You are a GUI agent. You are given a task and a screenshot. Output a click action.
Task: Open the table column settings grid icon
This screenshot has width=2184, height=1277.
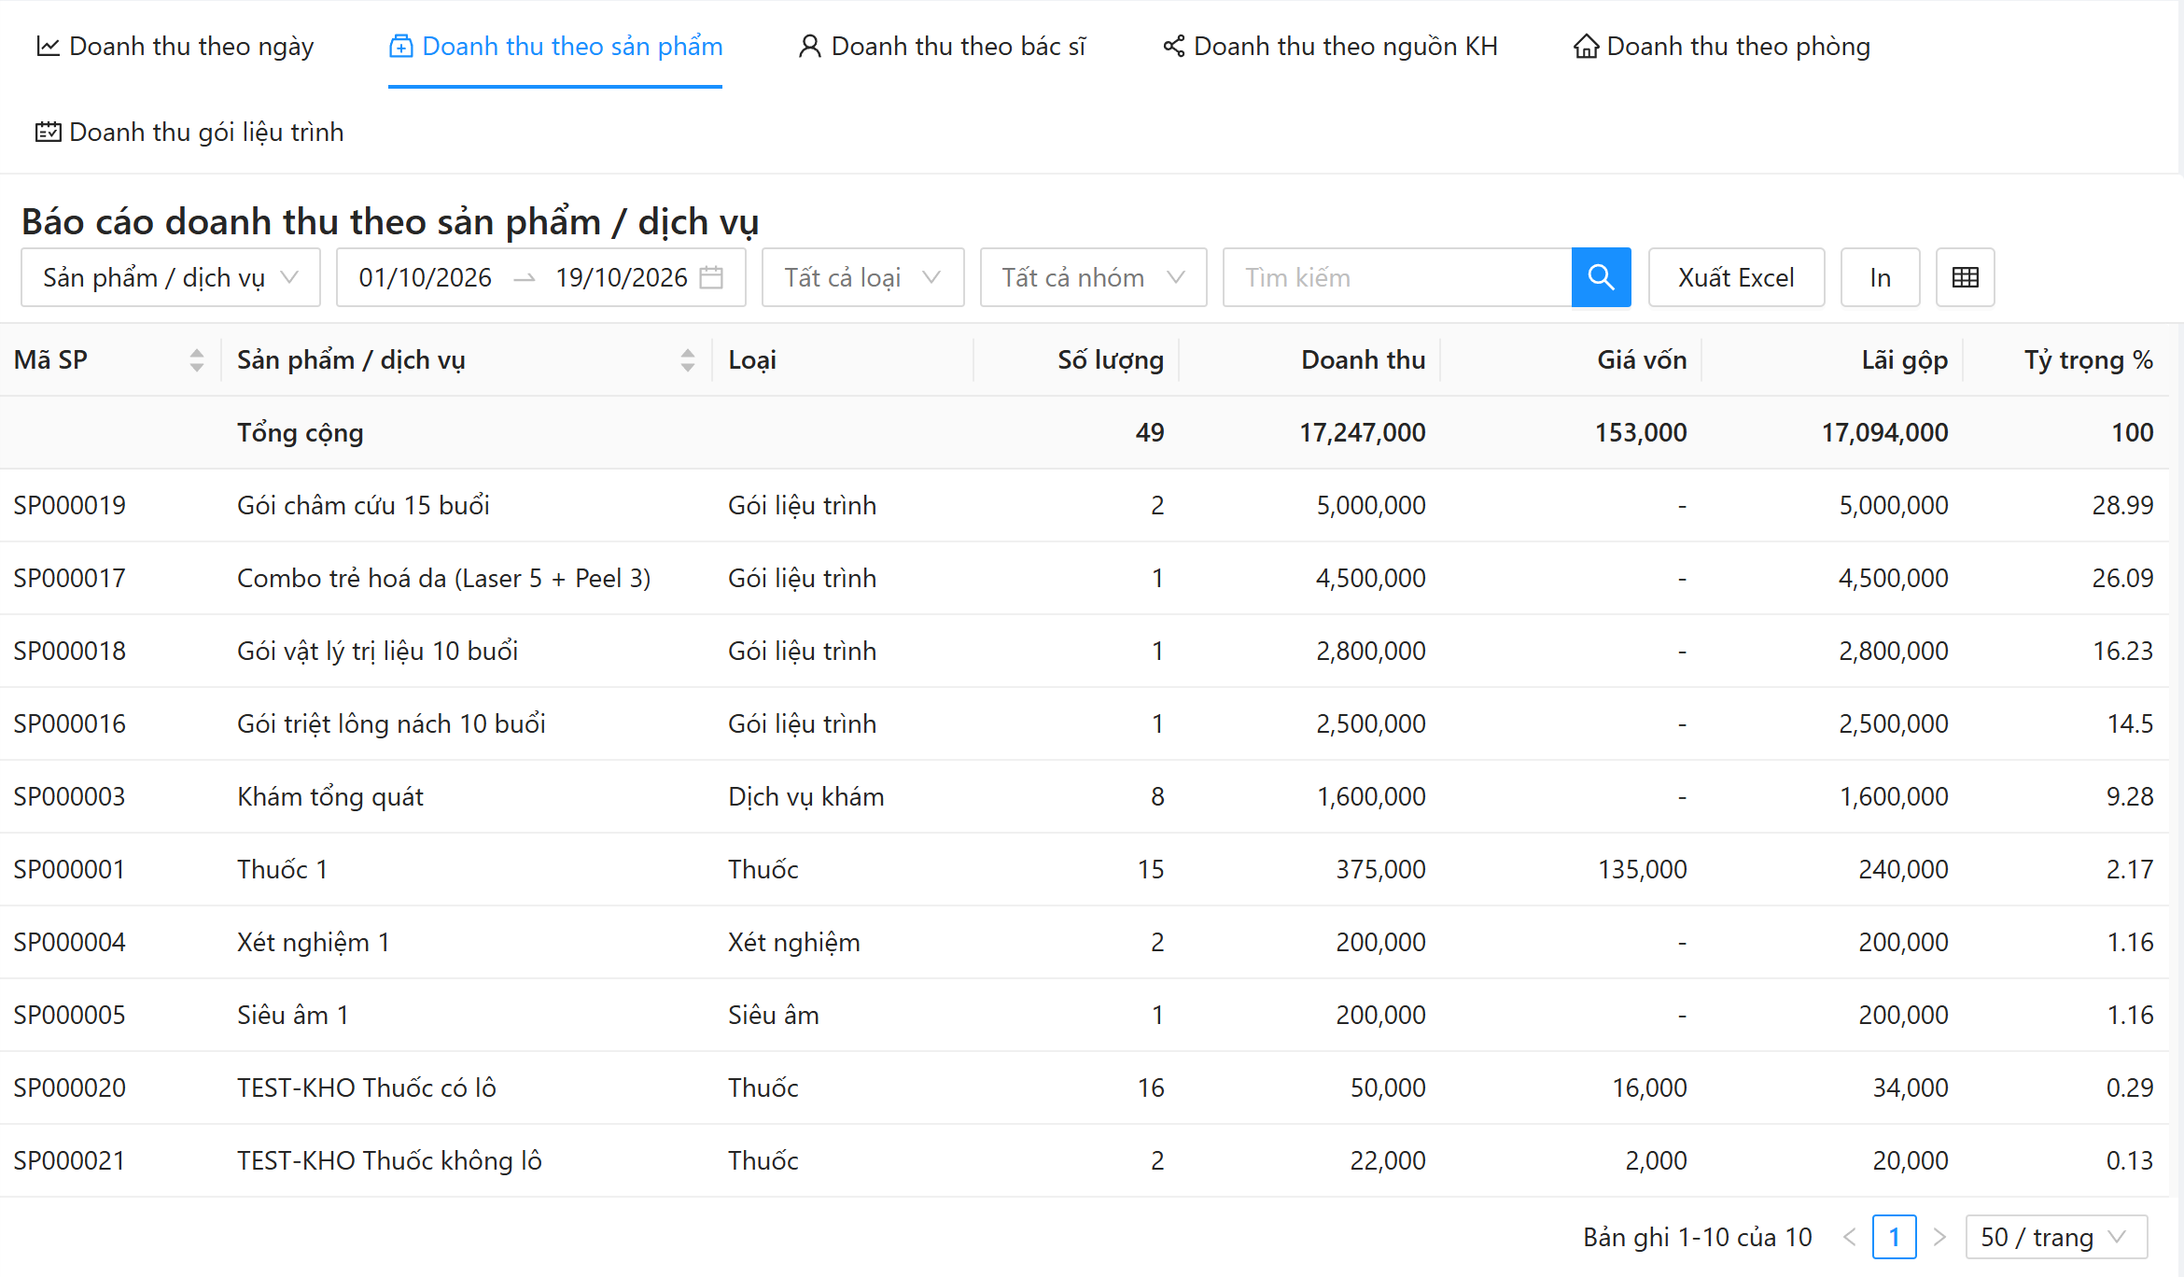tap(1965, 277)
